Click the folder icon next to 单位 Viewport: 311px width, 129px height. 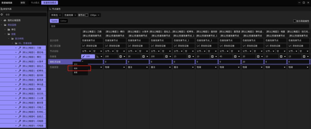tap(9, 30)
